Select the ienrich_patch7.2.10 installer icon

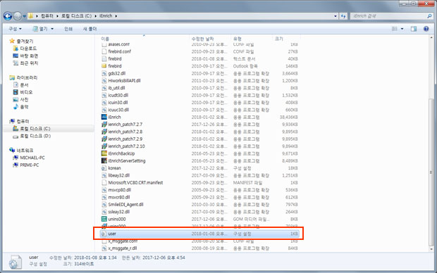click(104, 146)
